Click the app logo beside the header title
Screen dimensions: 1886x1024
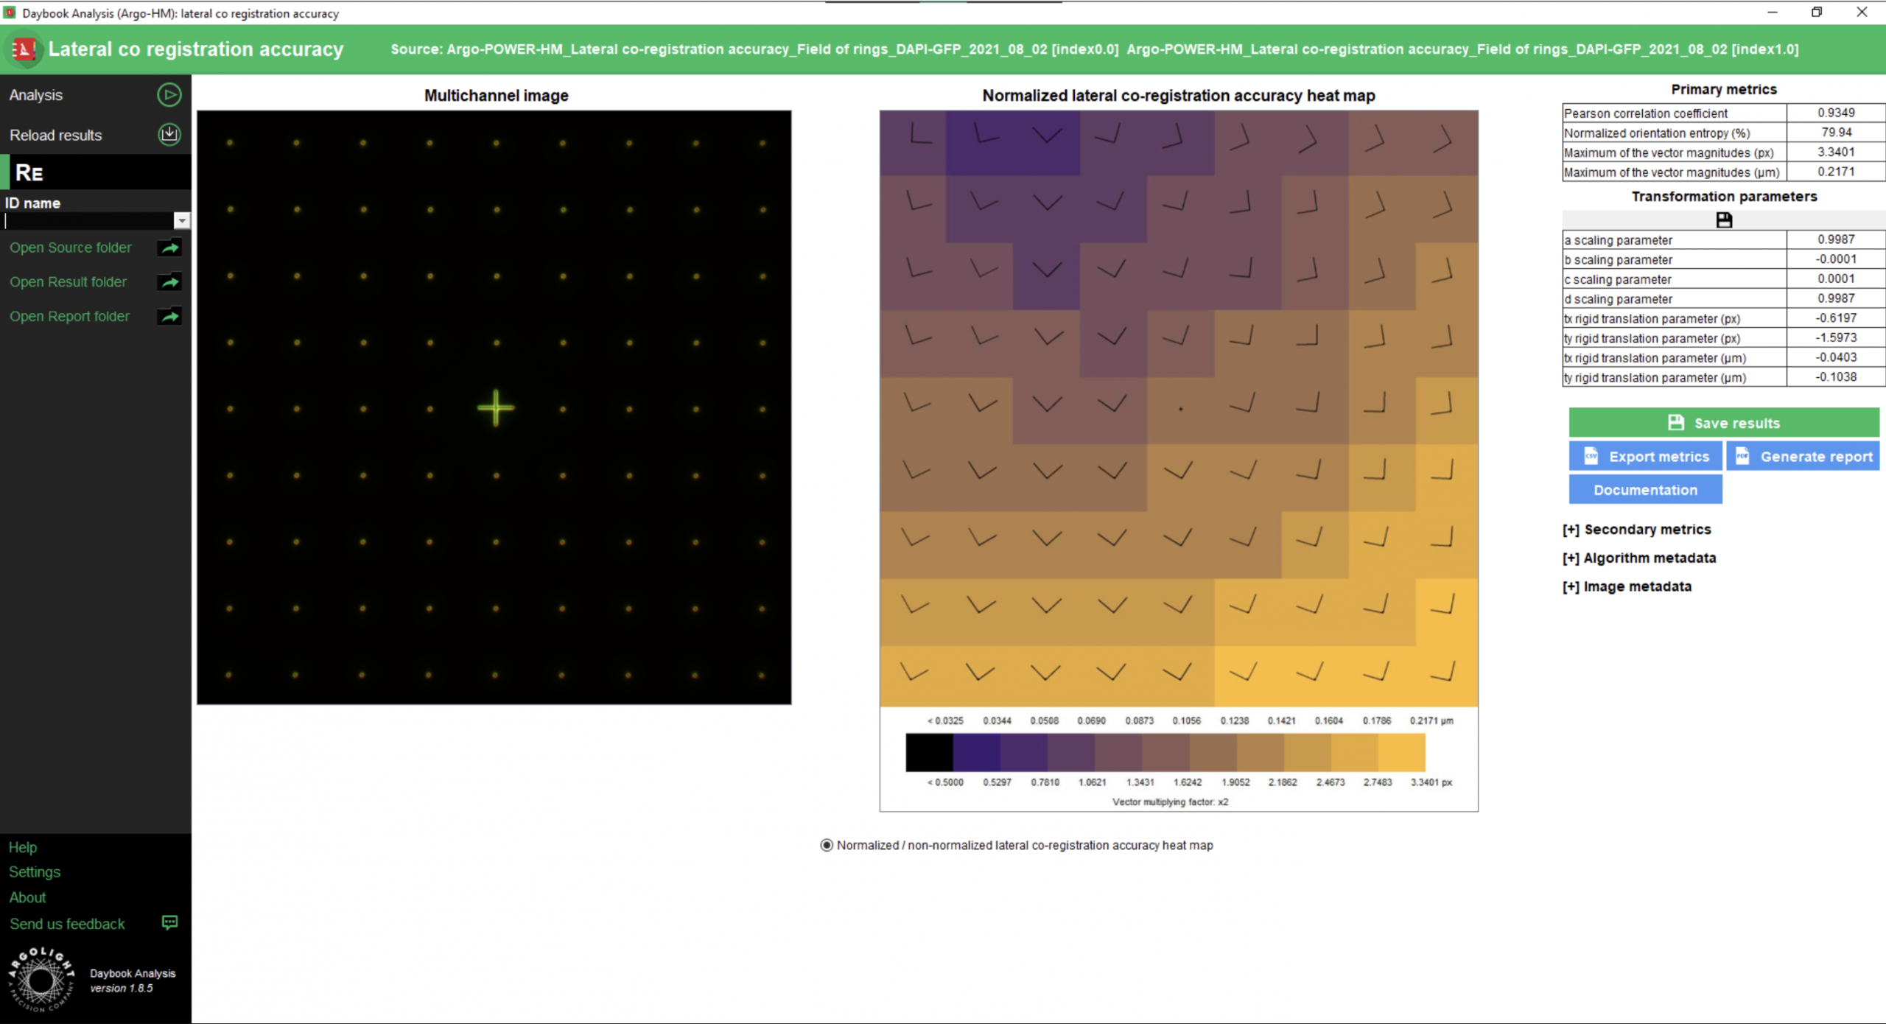pos(24,49)
